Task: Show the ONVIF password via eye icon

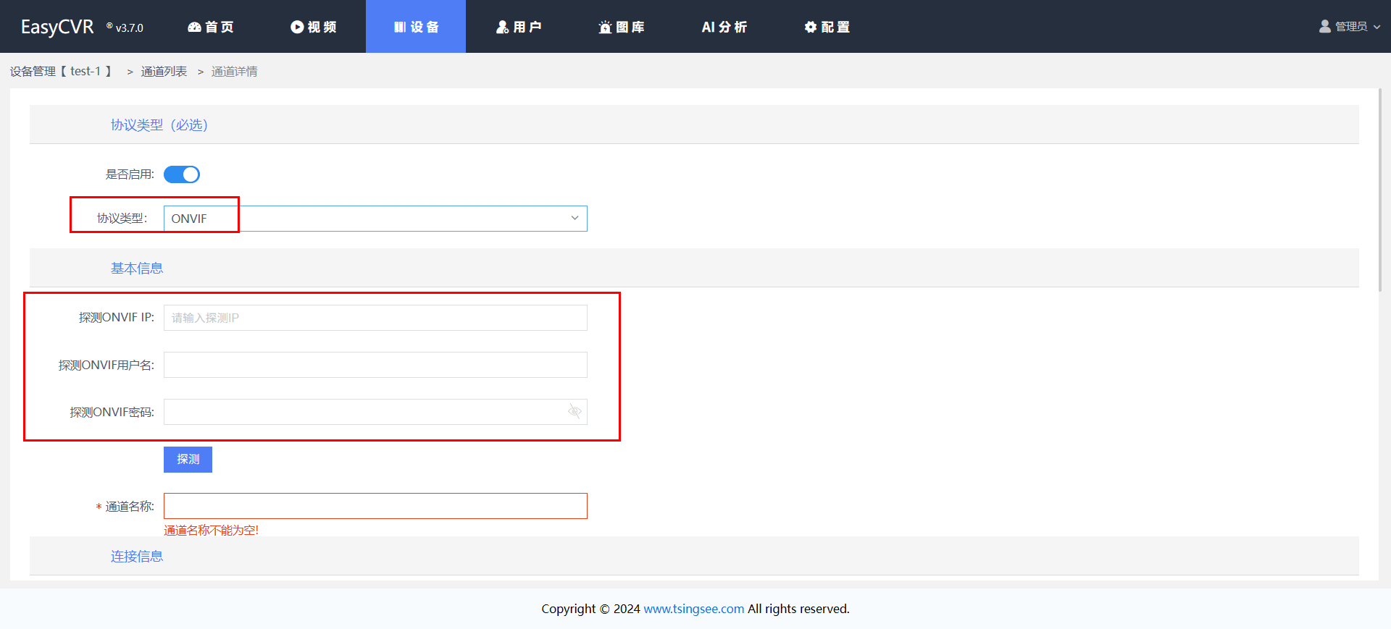Action: tap(575, 412)
